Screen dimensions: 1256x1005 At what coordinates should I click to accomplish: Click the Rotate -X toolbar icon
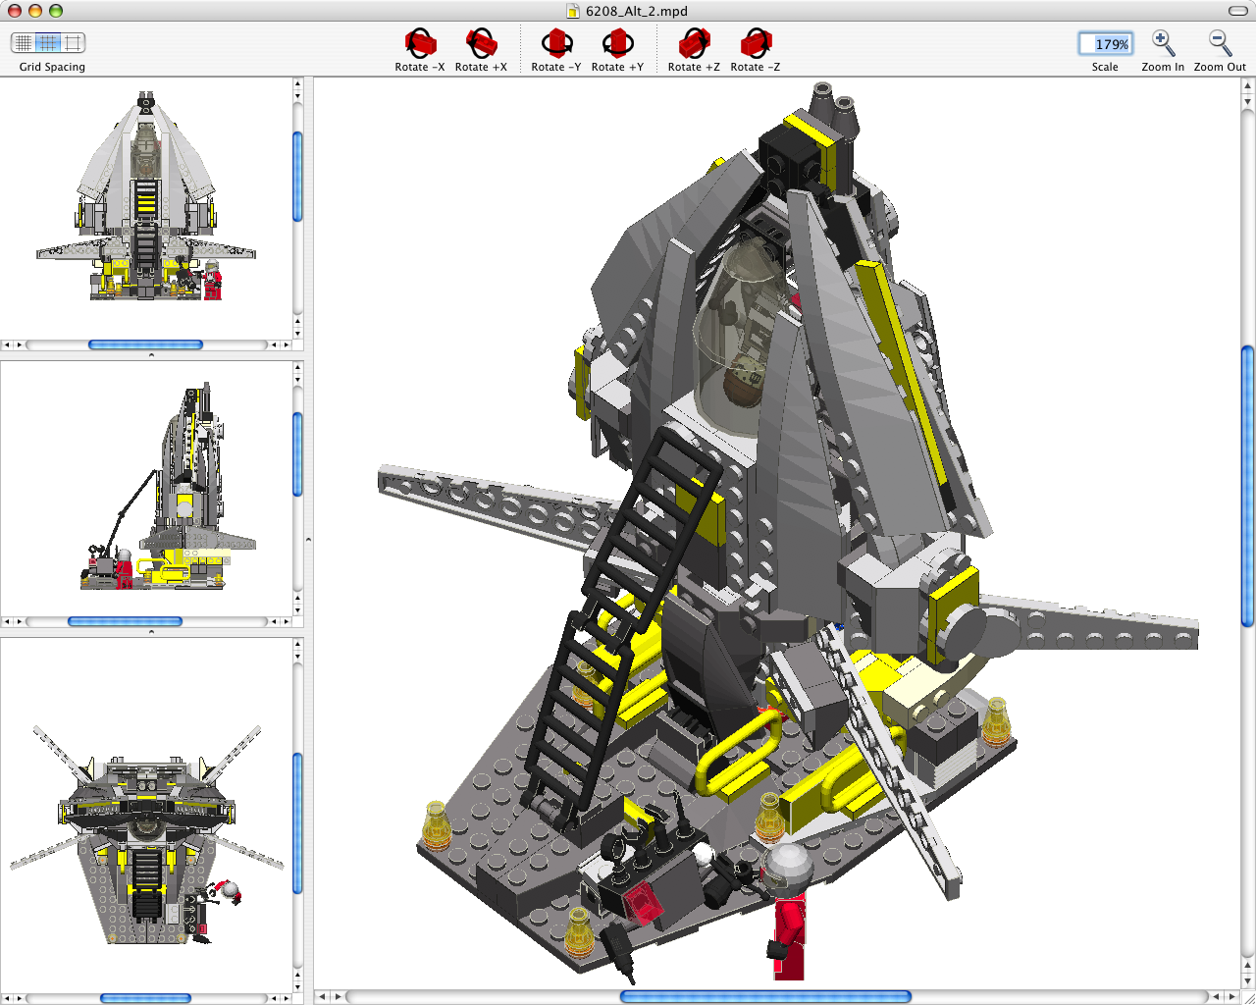coord(420,44)
